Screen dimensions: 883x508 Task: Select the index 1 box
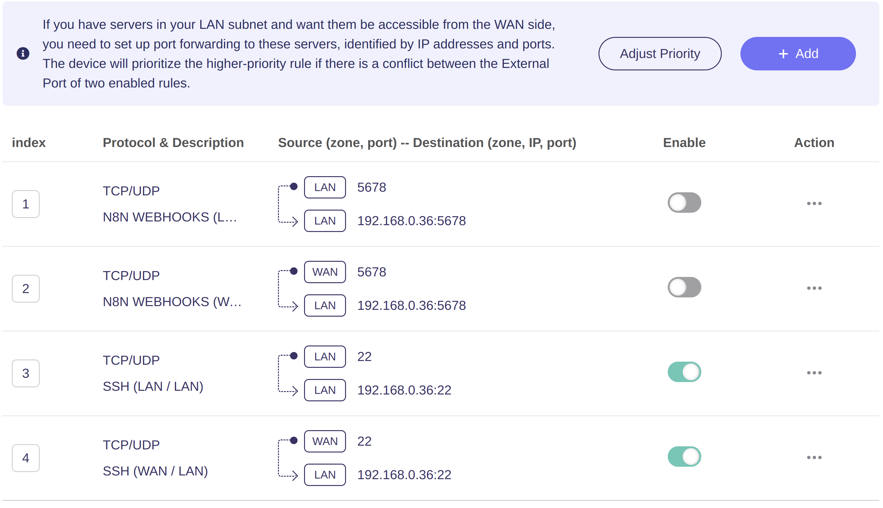26,204
